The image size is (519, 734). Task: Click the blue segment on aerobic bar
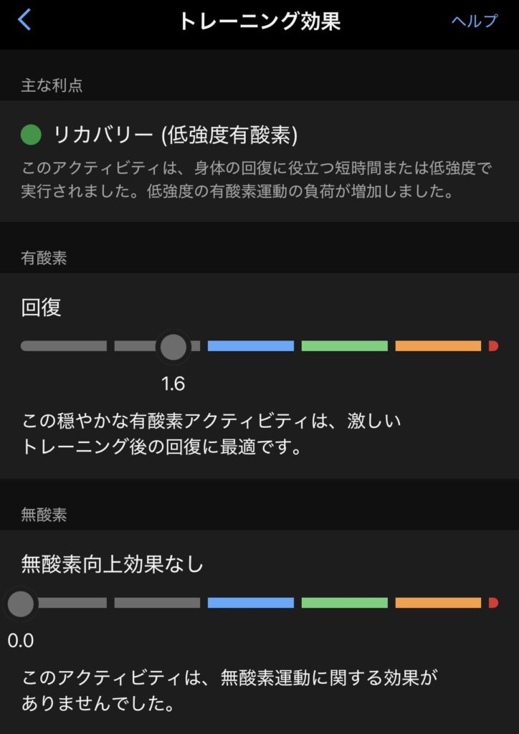[x=251, y=346]
